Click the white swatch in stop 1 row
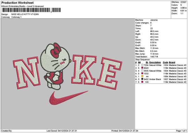Viewport: 188px width, 133px height. (x=142, y=65)
